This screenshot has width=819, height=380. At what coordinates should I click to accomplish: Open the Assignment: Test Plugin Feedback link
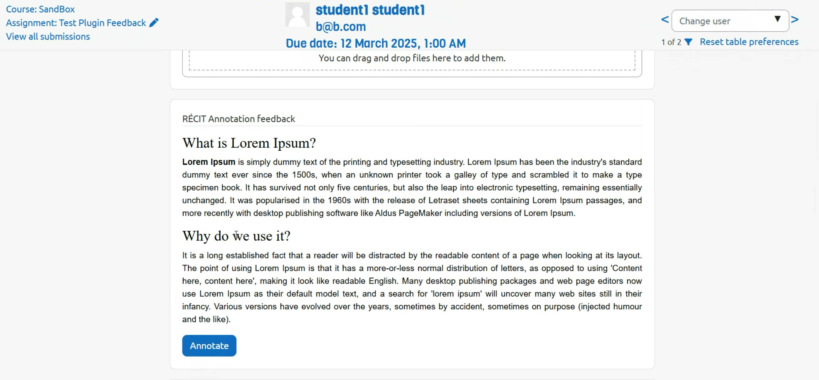(x=76, y=23)
